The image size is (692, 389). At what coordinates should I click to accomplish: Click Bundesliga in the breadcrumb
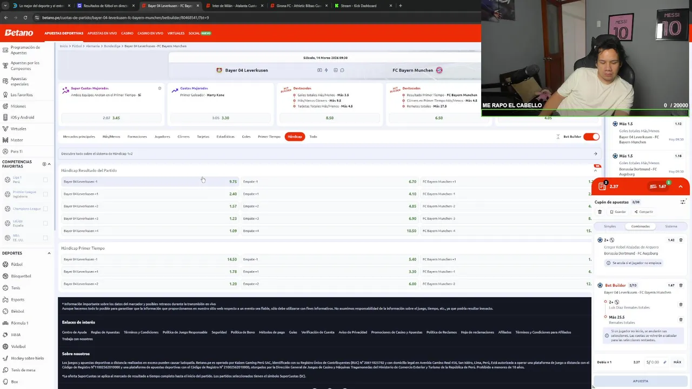point(112,46)
